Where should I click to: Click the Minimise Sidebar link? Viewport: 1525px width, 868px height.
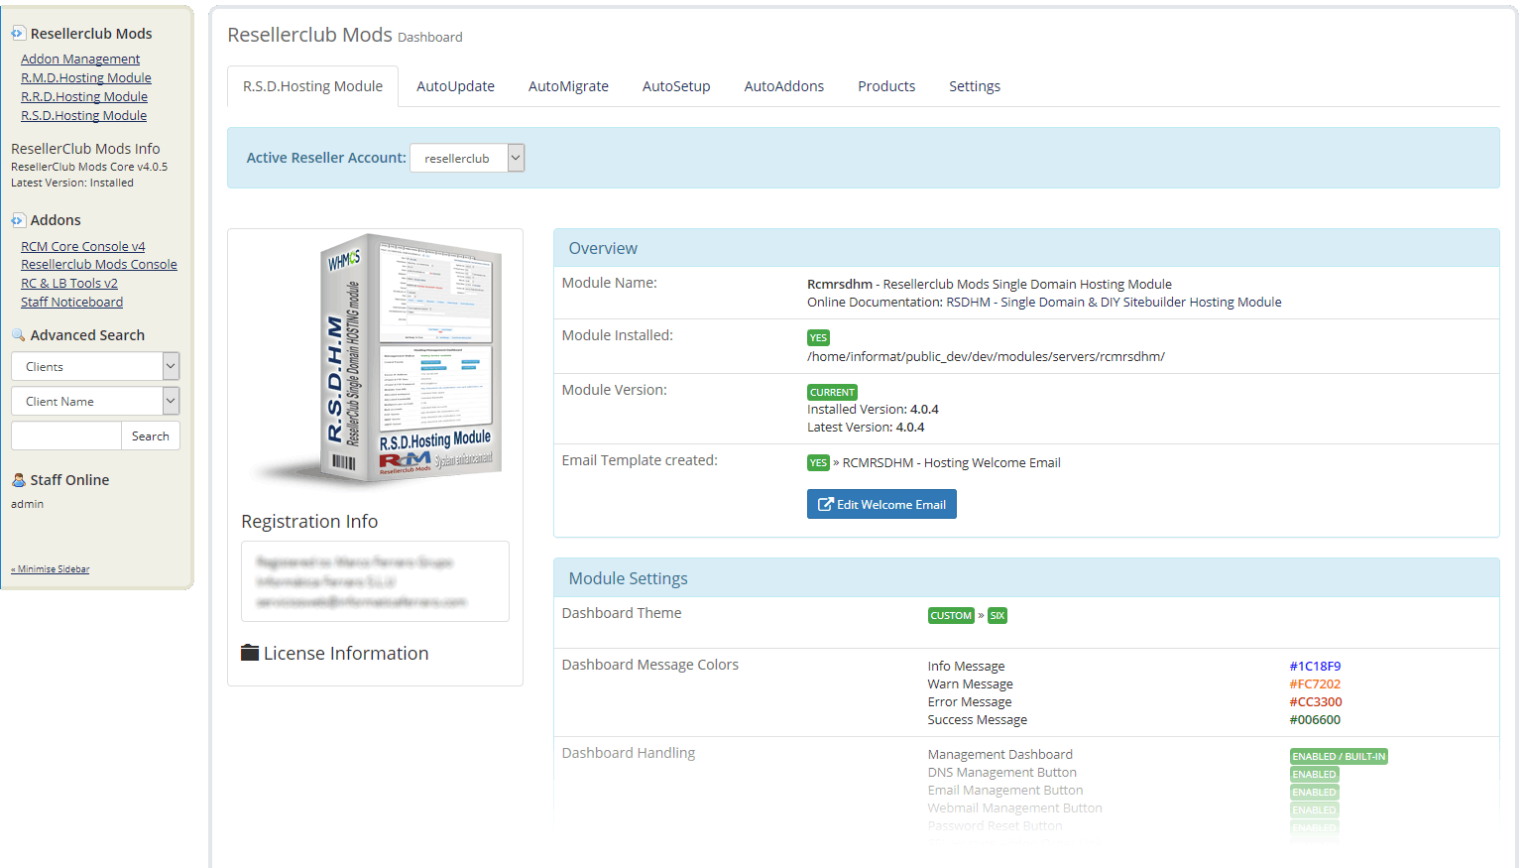[50, 569]
